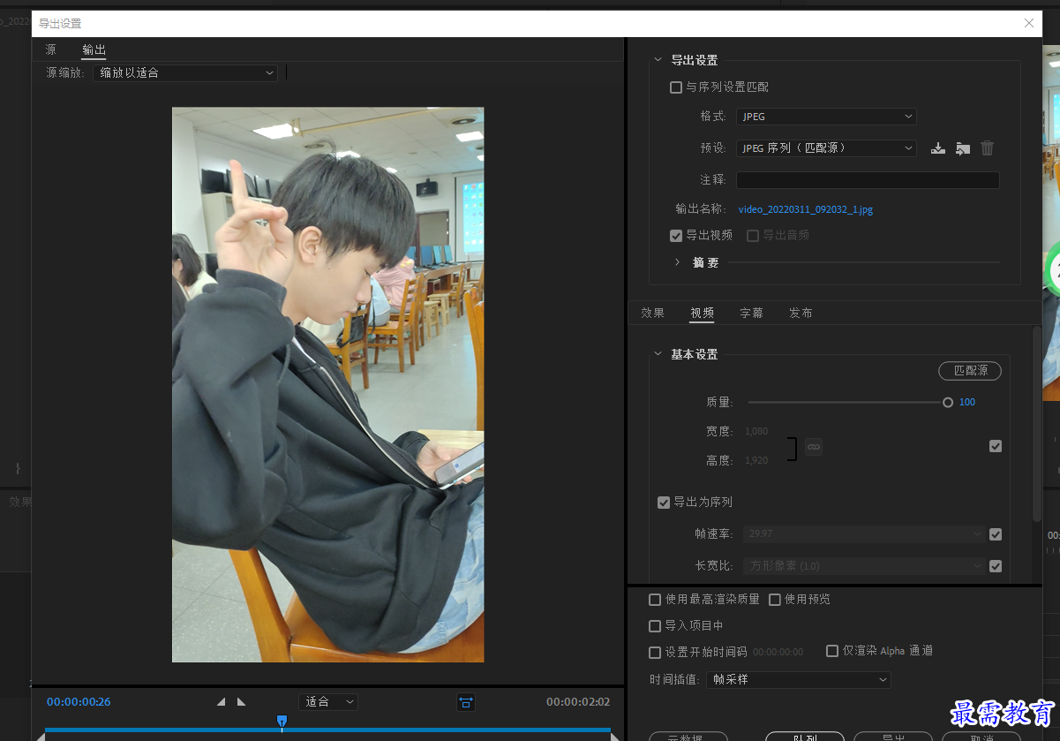This screenshot has width=1060, height=741.
Task: Open the Publish tab
Action: click(801, 314)
